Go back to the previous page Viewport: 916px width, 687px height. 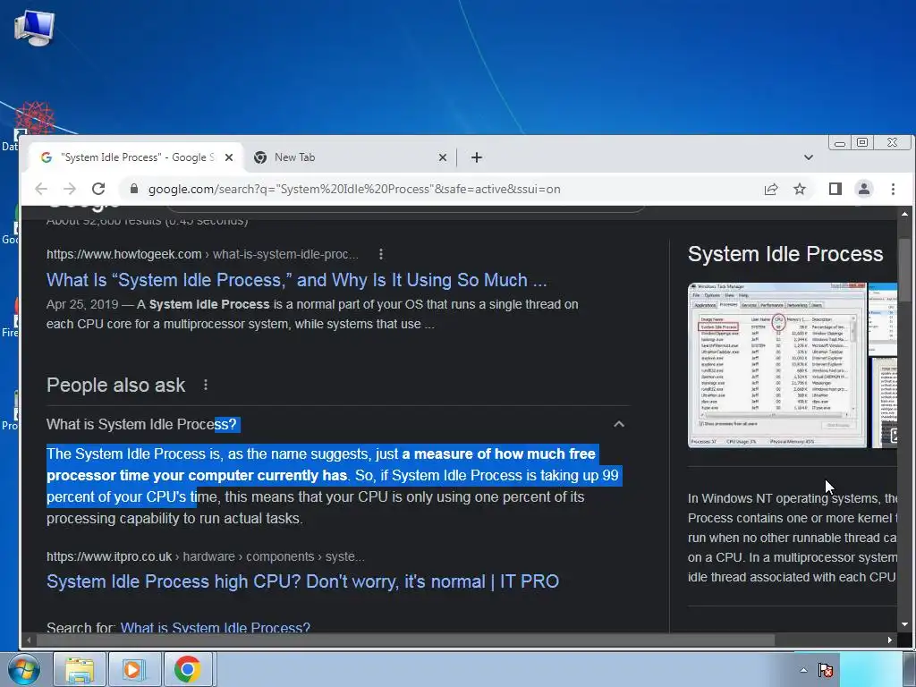click(x=41, y=189)
